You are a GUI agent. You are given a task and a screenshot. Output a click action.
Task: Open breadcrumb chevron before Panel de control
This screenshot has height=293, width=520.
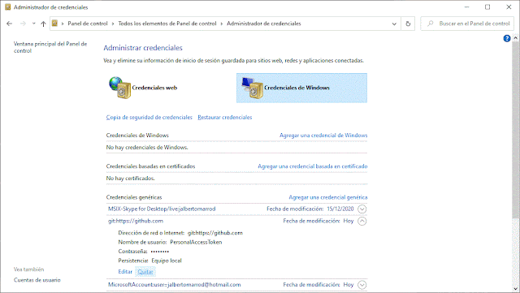pos(63,24)
